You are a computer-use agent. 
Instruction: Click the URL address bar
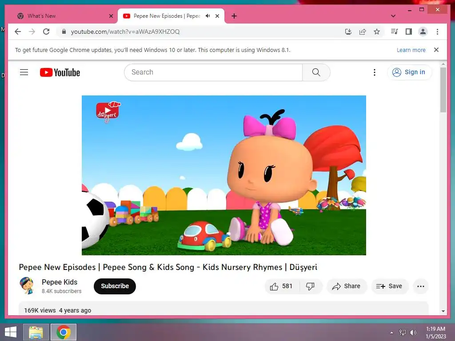pyautogui.click(x=200, y=32)
